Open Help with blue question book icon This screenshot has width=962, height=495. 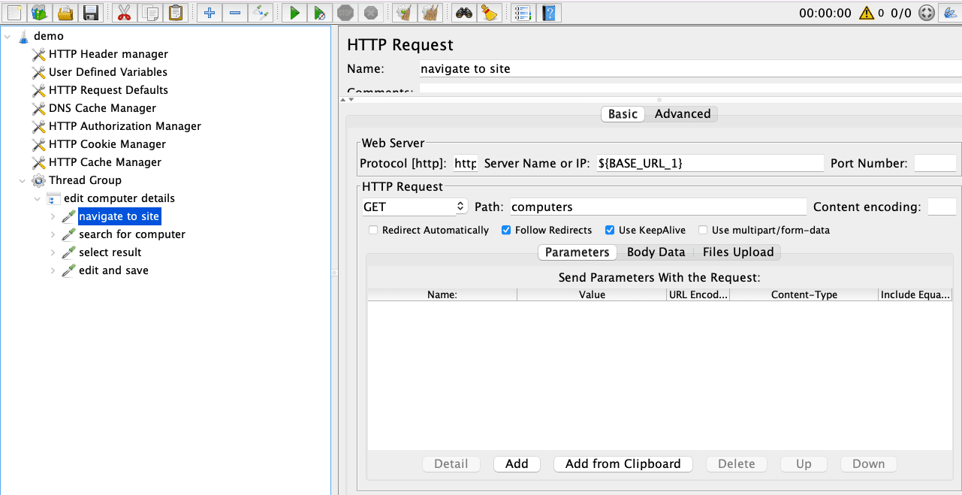(548, 12)
